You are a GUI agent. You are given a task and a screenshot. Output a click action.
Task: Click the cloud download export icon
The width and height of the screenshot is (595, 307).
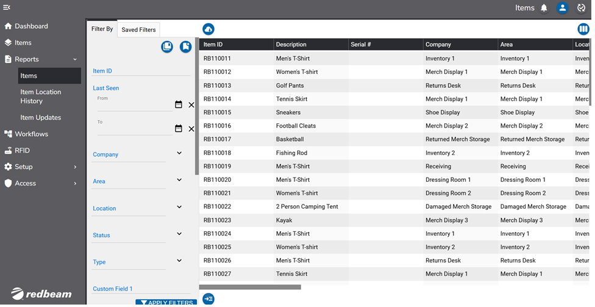point(208,29)
